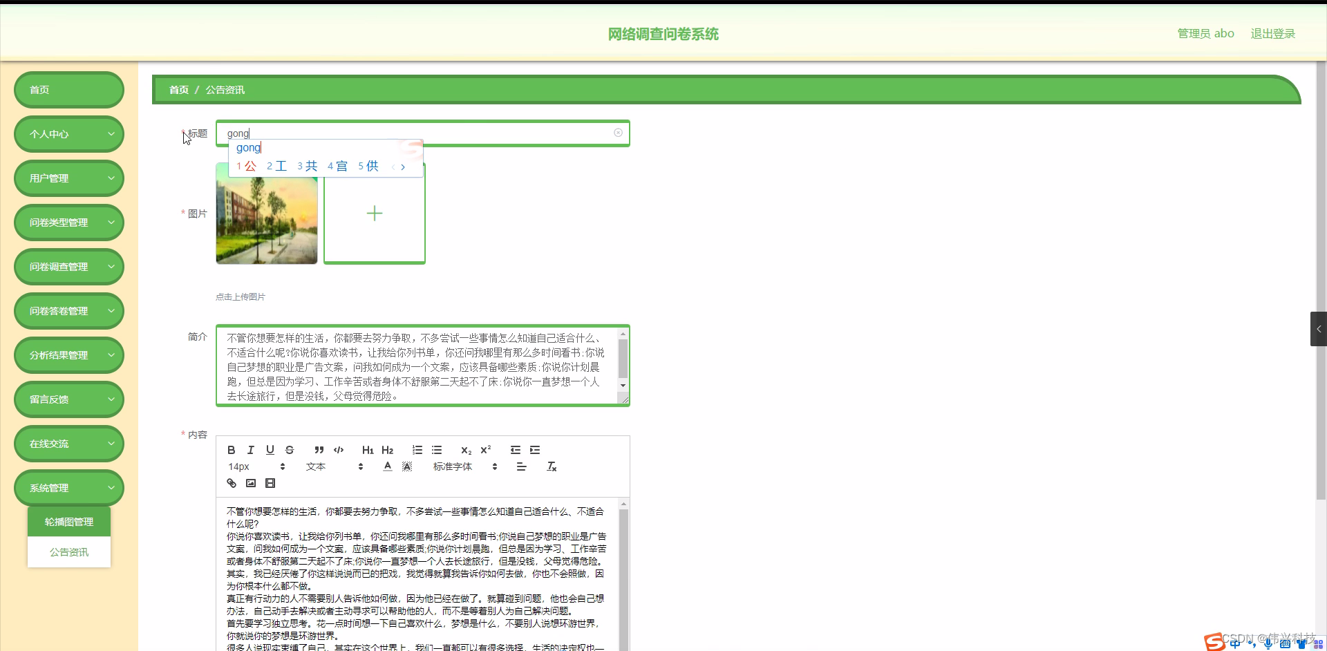1327x651 pixels.
Task: Switch to 轮播图管理 in the sidebar
Action: tap(68, 521)
